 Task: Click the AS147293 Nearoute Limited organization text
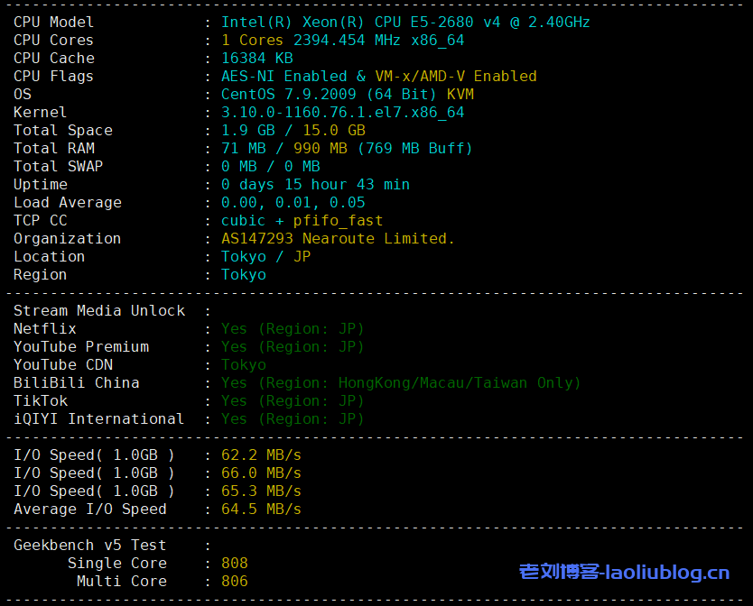pyautogui.click(x=338, y=238)
